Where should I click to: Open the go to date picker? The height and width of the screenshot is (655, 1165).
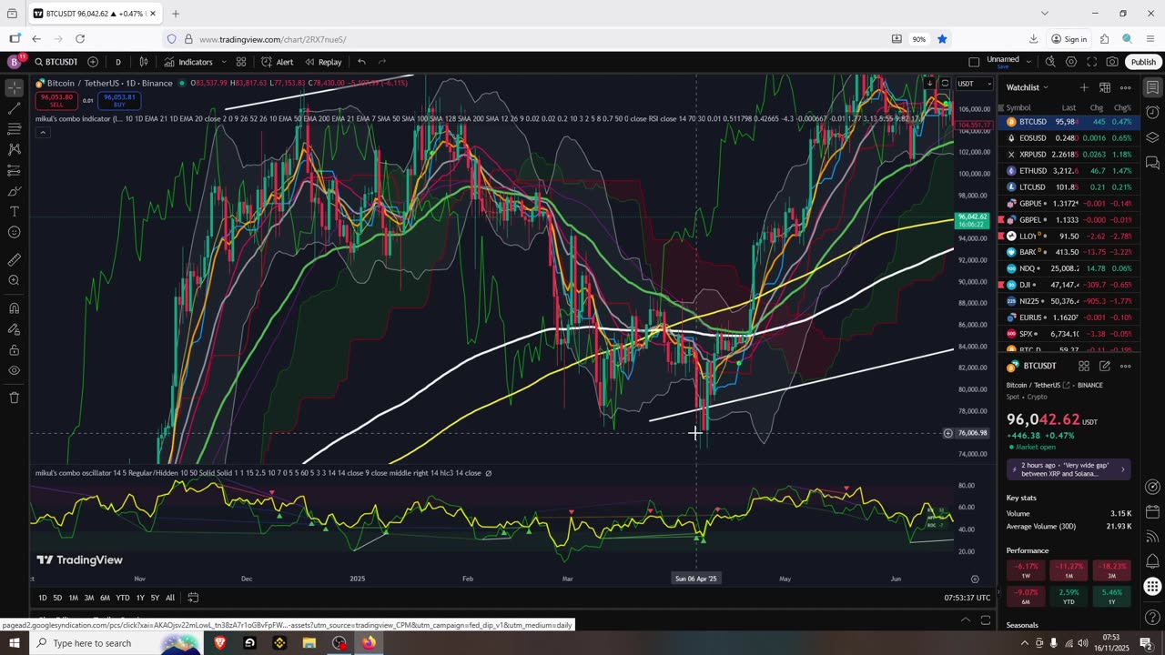(193, 598)
